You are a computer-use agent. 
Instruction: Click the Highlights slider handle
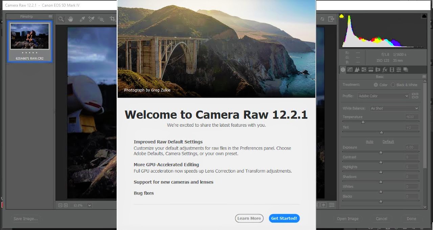[381, 172]
